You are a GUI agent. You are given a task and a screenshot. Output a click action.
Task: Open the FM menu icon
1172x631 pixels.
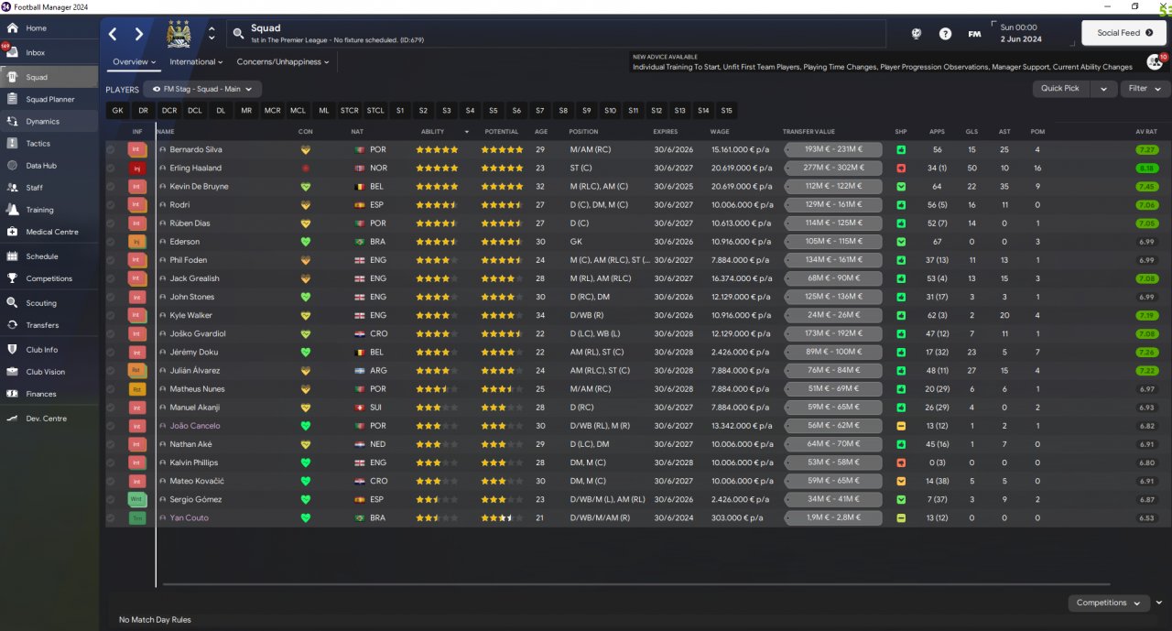[974, 34]
